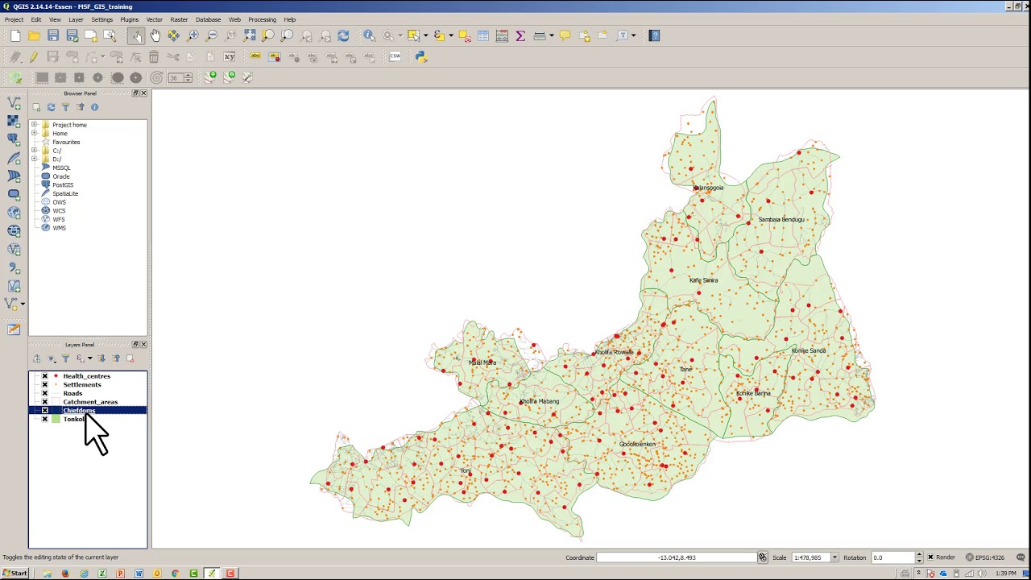This screenshot has height=580, width=1031.
Task: Toggle editing with the pencil icon
Action: click(34, 56)
